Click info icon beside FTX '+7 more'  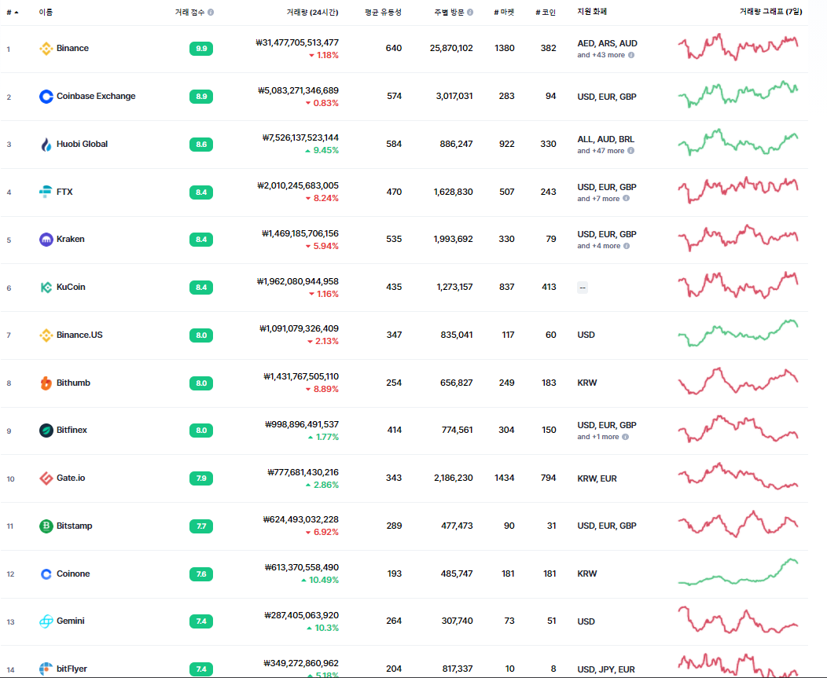(x=626, y=199)
